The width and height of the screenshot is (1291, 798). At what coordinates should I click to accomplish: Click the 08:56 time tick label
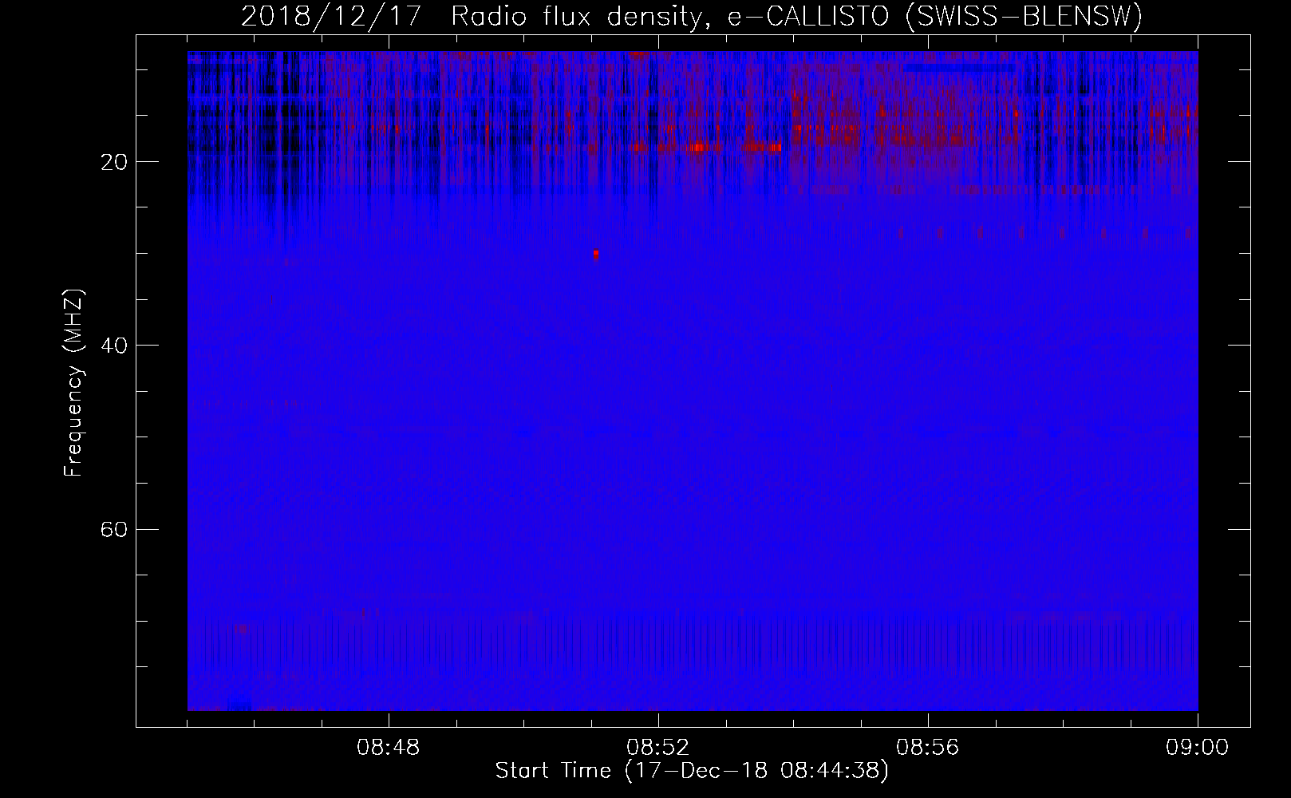(x=928, y=748)
